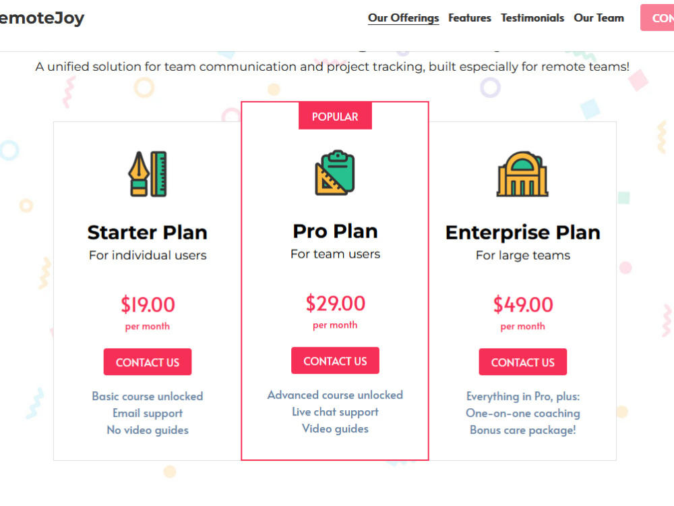
Task: Click the pink contact button in header
Action: click(657, 18)
